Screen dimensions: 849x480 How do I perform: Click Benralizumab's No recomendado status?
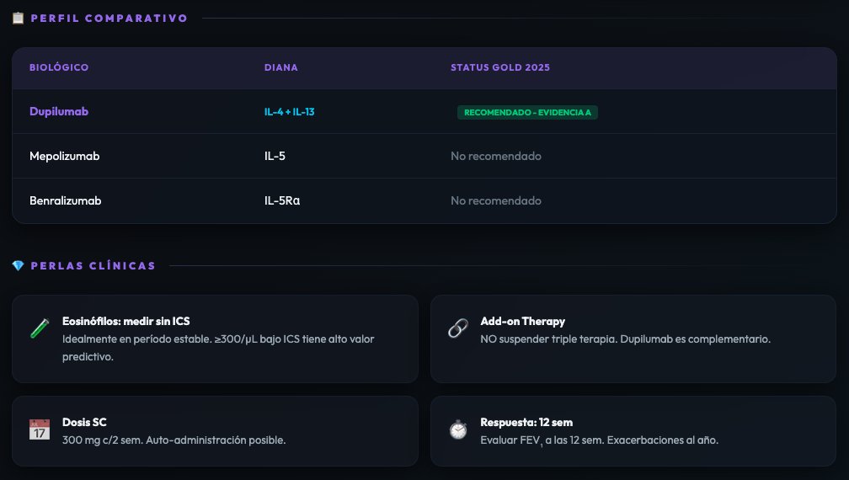[x=496, y=200]
